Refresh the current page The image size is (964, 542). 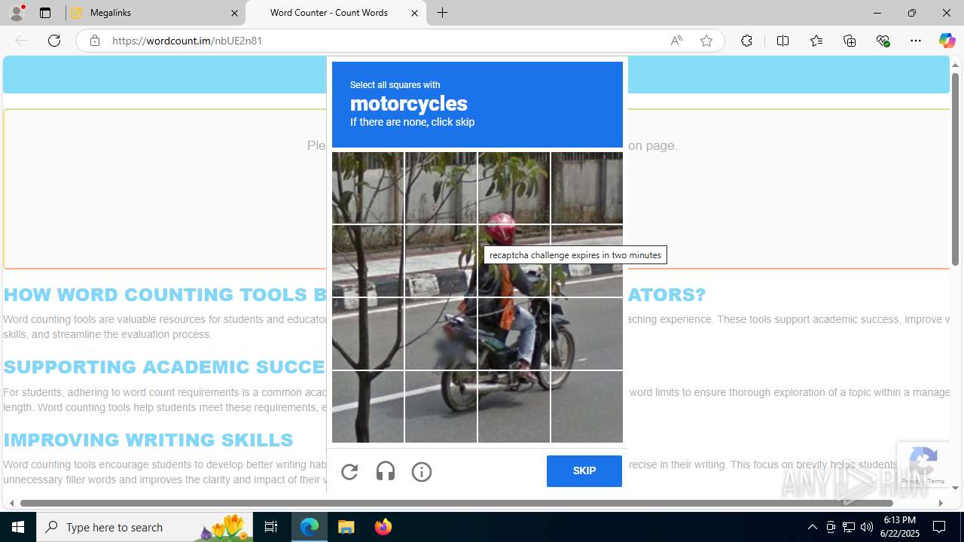pos(54,41)
